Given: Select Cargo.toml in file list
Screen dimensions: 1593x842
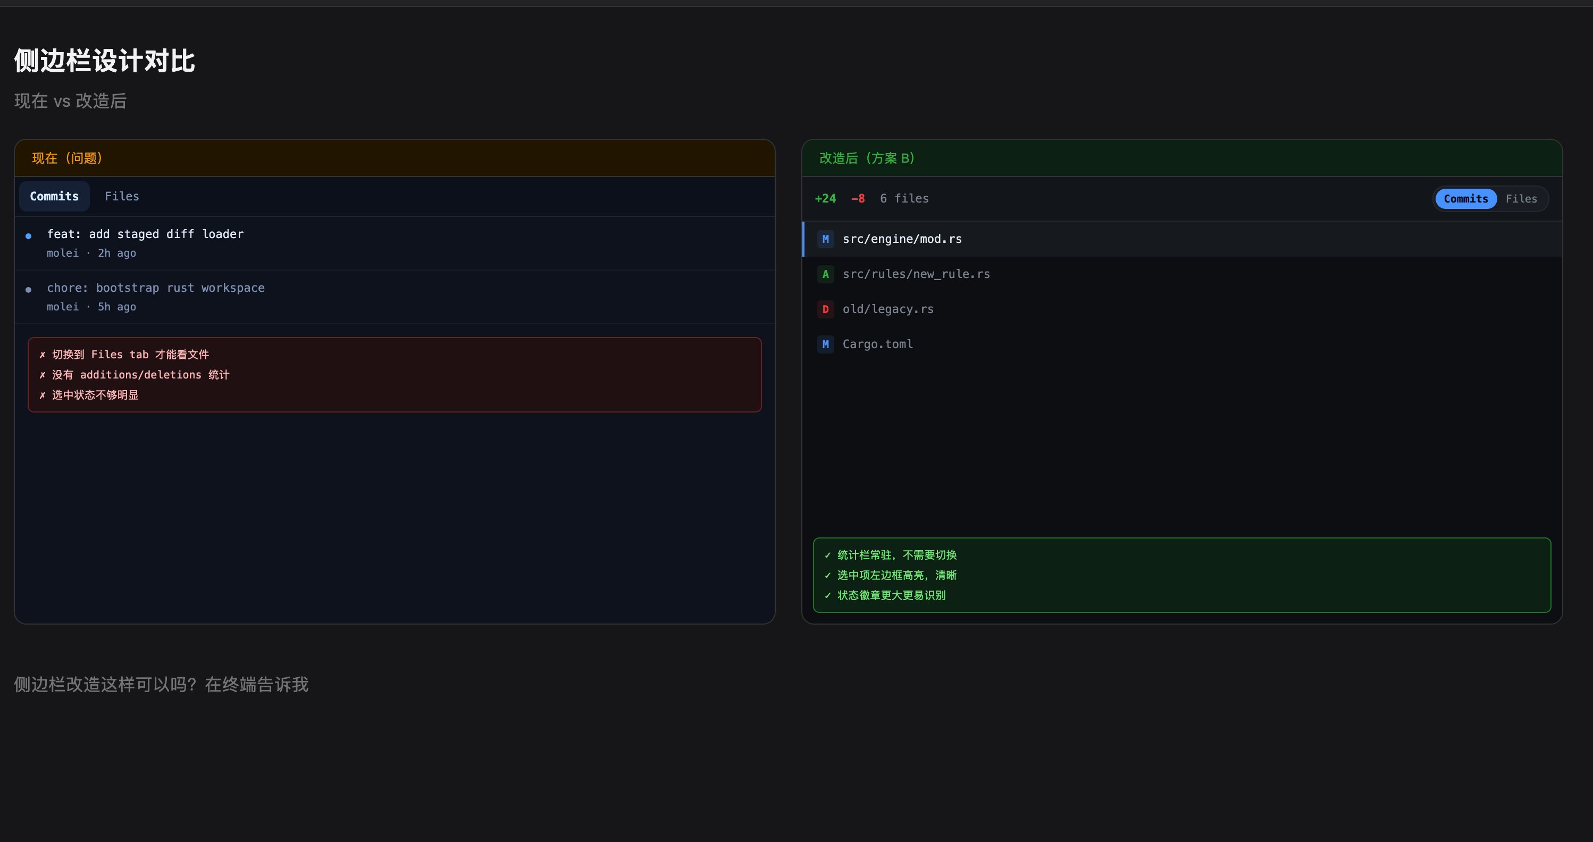Looking at the screenshot, I should tap(877, 344).
